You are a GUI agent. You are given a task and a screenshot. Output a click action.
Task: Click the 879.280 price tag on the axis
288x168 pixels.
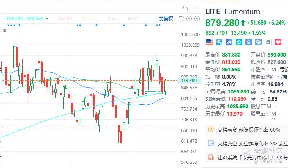pos(188,80)
